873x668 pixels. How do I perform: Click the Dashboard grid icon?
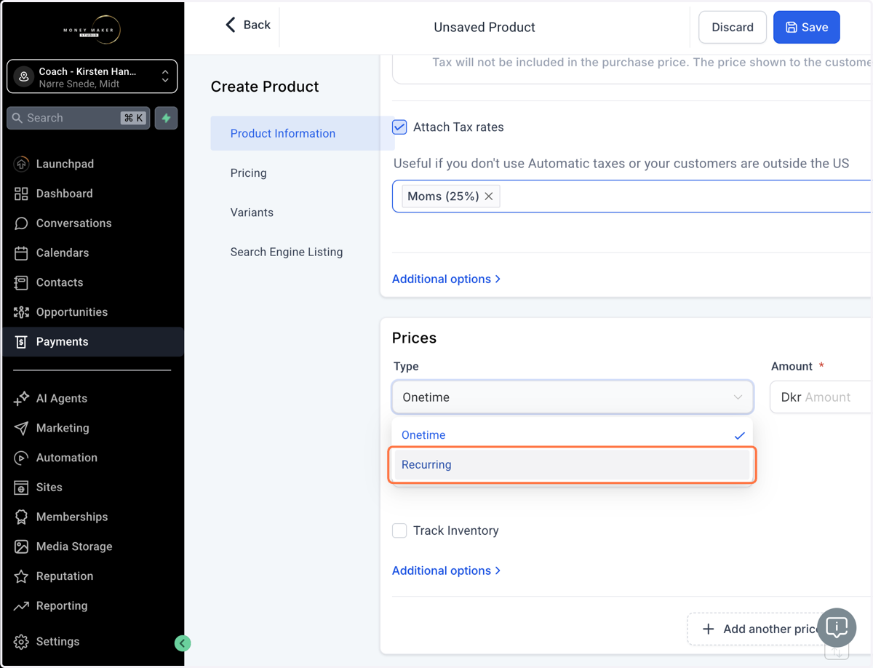click(21, 194)
